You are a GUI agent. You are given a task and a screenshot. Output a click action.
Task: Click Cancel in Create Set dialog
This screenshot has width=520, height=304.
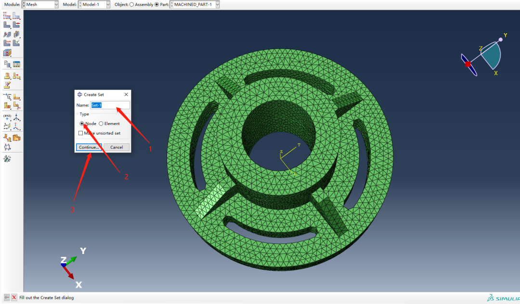point(117,147)
